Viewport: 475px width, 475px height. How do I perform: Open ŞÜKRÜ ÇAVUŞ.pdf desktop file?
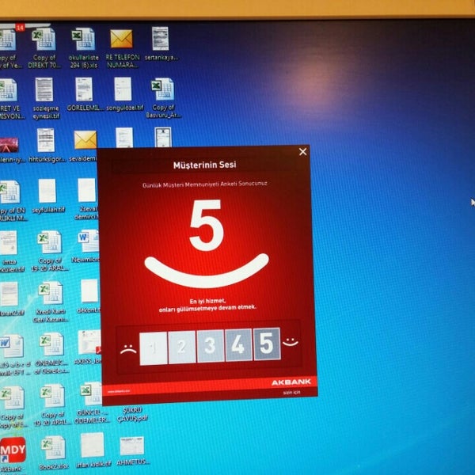(132, 414)
